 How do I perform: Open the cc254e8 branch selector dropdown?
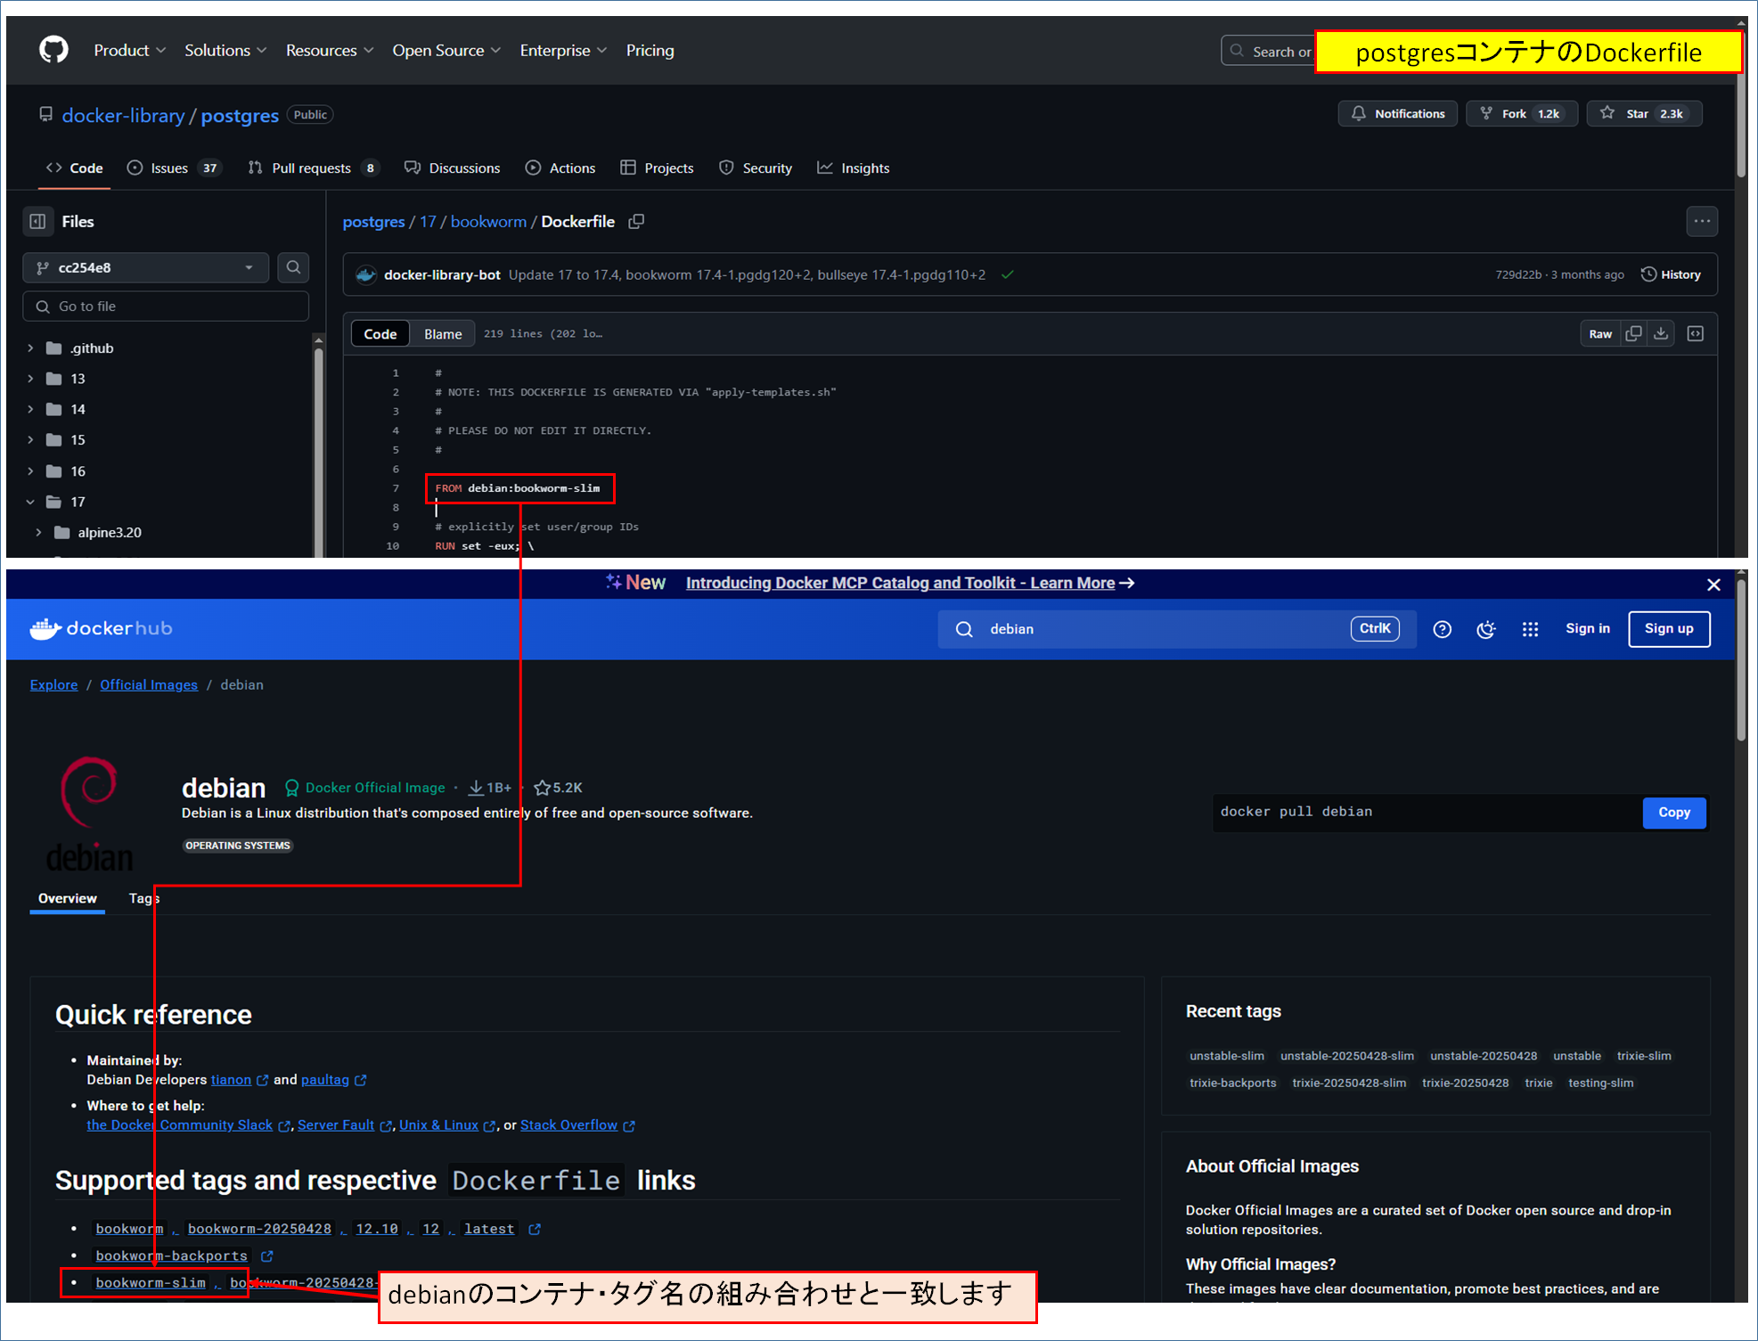click(x=145, y=267)
